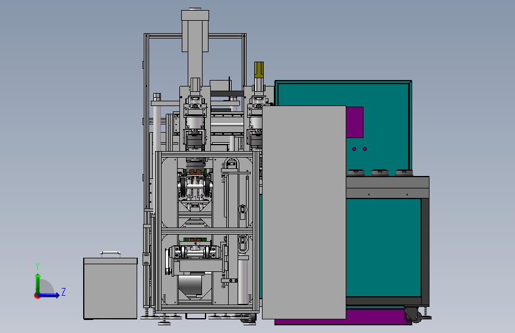515x333 pixels.
Task: Select the leftmost round fixture on the table
Action: coord(356,172)
